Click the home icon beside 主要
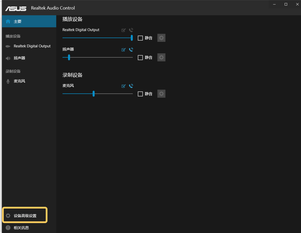 pos(8,21)
